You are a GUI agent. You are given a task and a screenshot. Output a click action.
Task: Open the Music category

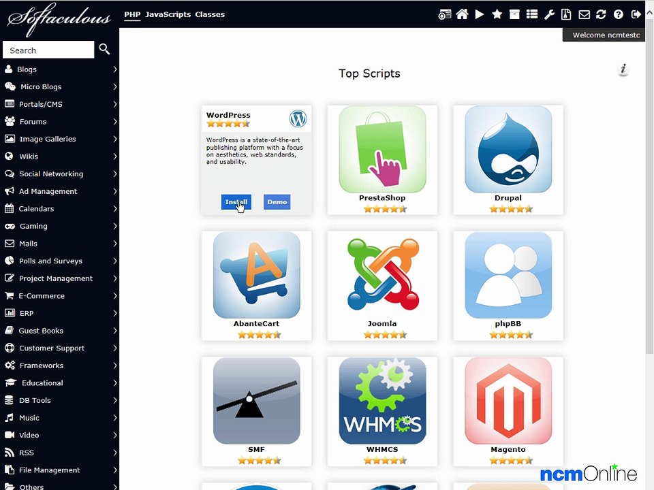pyautogui.click(x=59, y=417)
